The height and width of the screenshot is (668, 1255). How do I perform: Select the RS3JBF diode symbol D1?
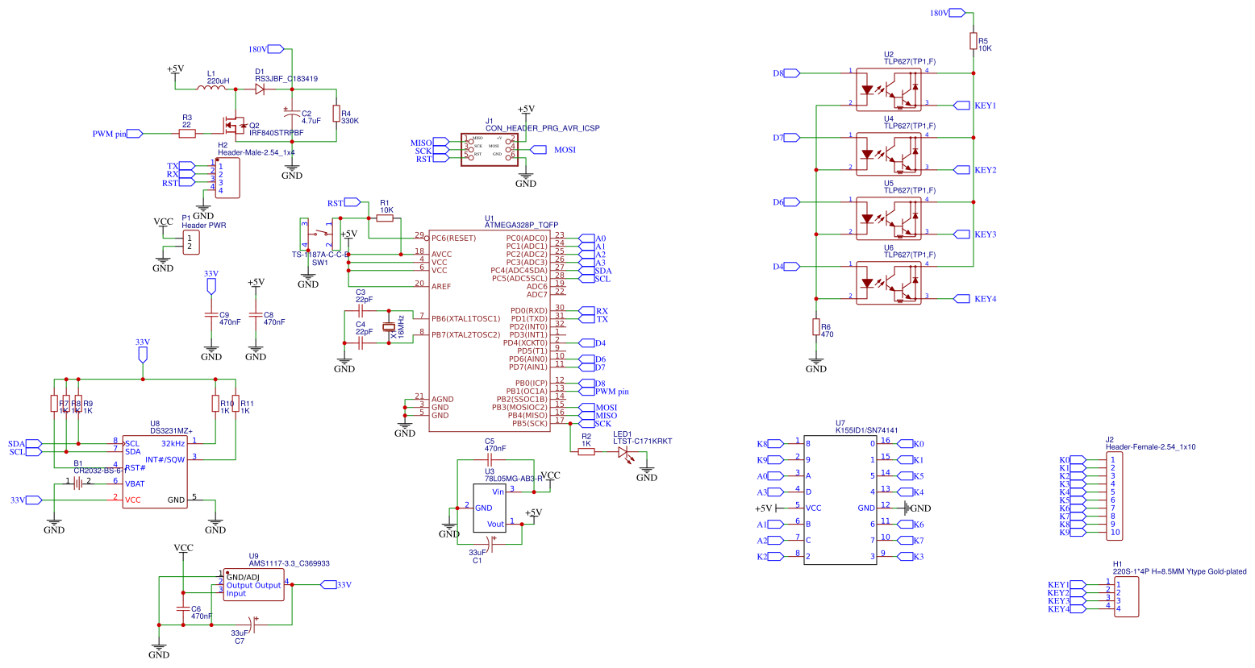pos(260,89)
